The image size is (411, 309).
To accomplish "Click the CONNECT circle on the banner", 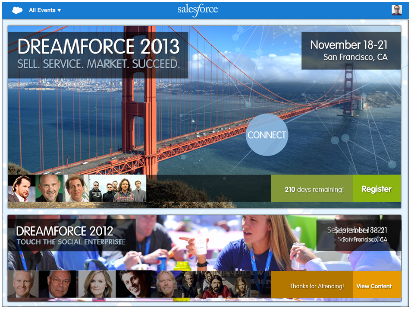I will click(267, 135).
